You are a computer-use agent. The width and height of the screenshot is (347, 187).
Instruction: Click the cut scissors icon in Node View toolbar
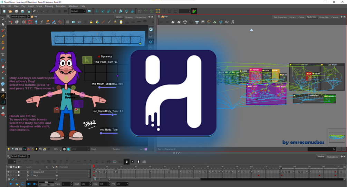point(233,22)
